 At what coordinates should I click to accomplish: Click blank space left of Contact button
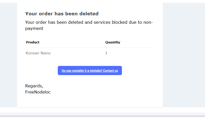41,70
